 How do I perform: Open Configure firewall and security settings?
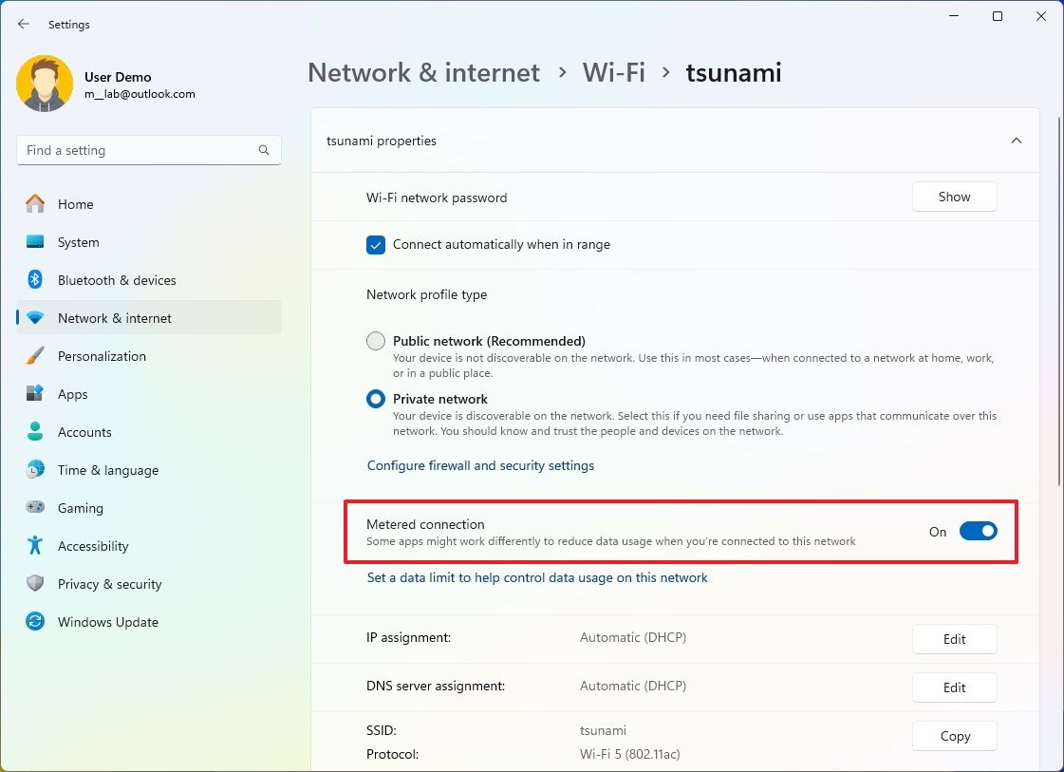click(x=480, y=465)
